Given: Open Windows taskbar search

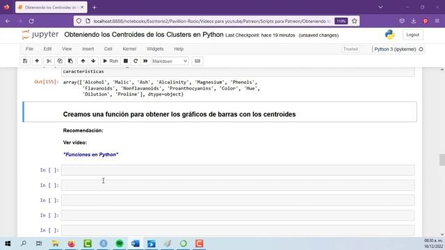Looking at the screenshot, I should 24,244.
